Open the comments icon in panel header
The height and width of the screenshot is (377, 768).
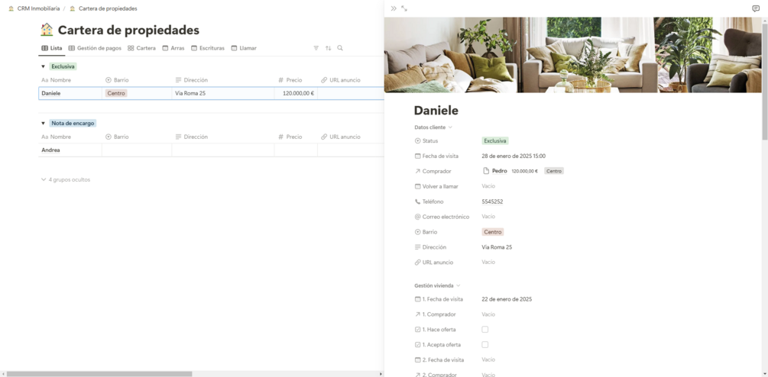point(755,8)
